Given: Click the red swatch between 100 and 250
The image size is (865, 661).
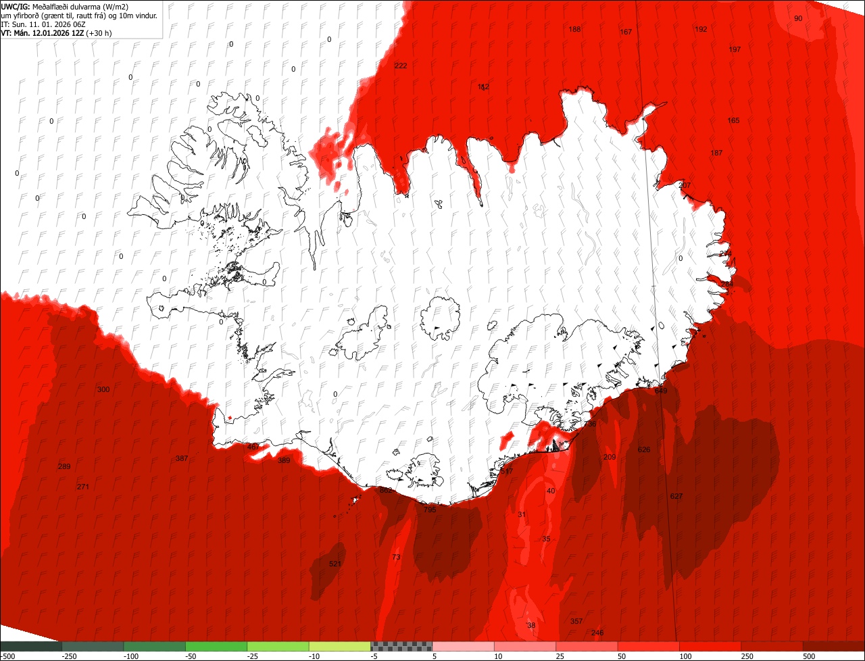Looking at the screenshot, I should [710, 646].
